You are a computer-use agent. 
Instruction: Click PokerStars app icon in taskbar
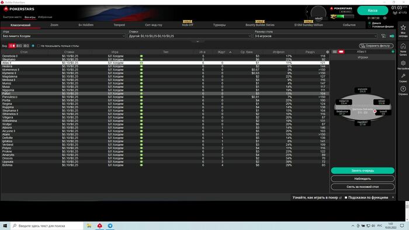[x=100, y=225]
